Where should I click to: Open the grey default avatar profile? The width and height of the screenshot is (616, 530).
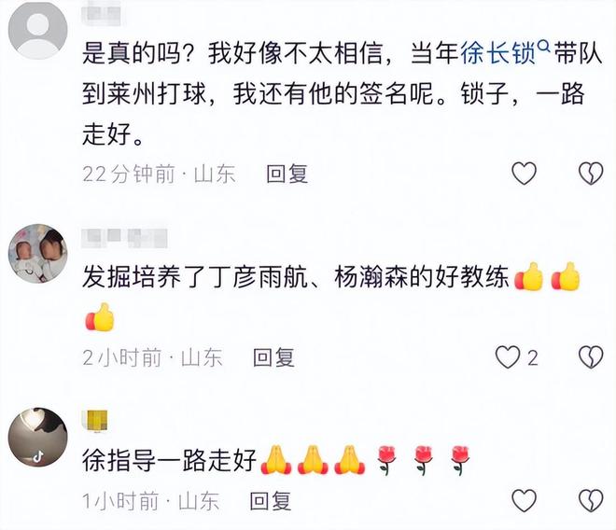(37, 30)
